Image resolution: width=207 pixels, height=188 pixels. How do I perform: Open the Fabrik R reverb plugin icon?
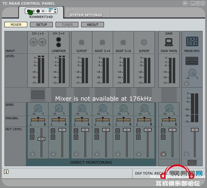[192, 61]
